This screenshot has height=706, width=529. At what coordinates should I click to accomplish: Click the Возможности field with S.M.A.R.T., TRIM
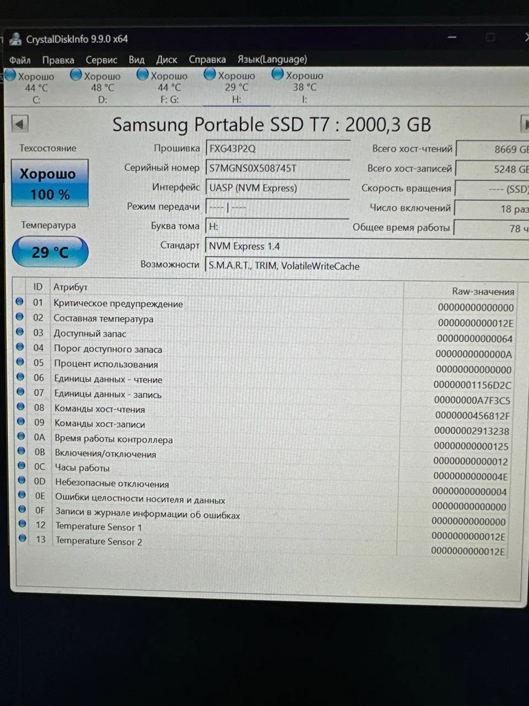tap(366, 265)
